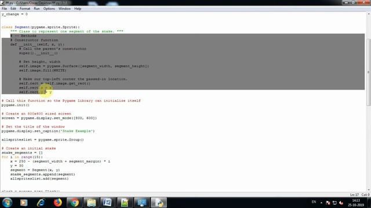The image size is (371, 208).
Task: Click the 'for i in range(15):' line
Action: [22, 157]
